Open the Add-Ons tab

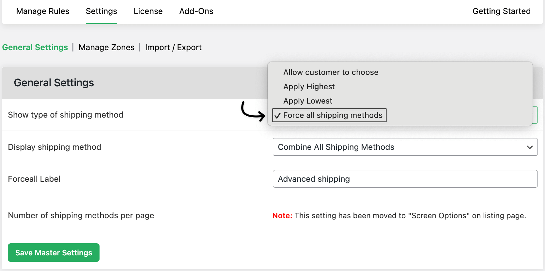coord(196,11)
